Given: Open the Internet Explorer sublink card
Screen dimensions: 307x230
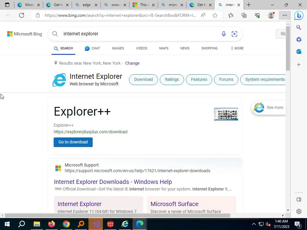Looking at the screenshot, I should [x=99, y=205].
